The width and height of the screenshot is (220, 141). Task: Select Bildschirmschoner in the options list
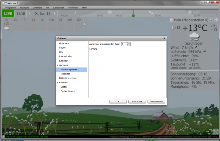[x=68, y=78]
